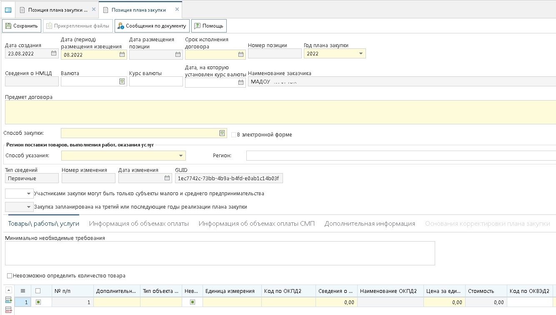556x315 pixels.
Task: Open the home panel icon tab
Action: (x=8, y=10)
